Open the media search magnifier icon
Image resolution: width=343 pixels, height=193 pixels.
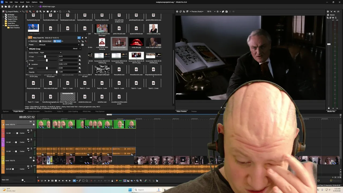pyautogui.click(x=60, y=12)
